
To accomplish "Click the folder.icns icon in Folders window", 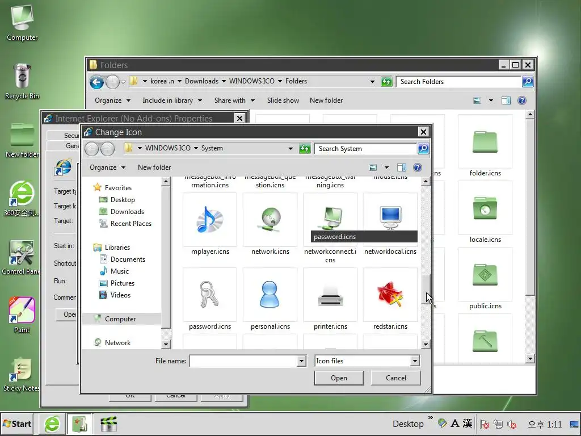I will (485, 141).
